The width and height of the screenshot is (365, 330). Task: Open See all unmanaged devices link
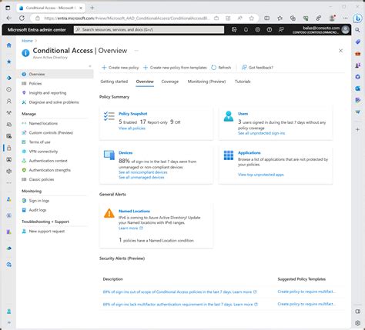(142, 178)
